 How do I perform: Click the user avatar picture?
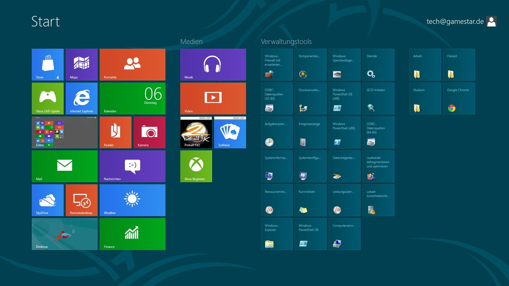point(491,22)
